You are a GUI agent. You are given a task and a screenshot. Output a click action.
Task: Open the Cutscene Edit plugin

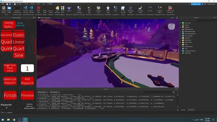[x=99, y=9]
